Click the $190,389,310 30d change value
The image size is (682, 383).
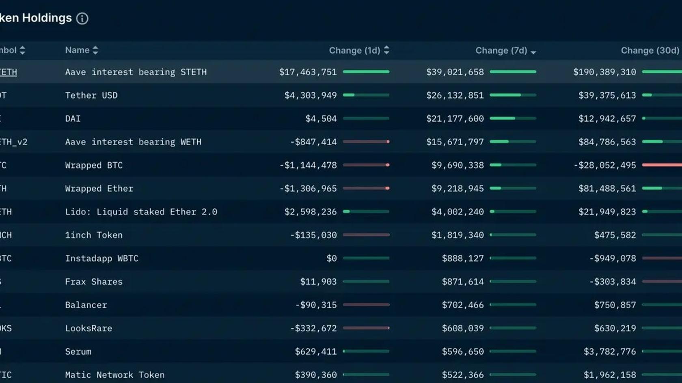coord(604,72)
